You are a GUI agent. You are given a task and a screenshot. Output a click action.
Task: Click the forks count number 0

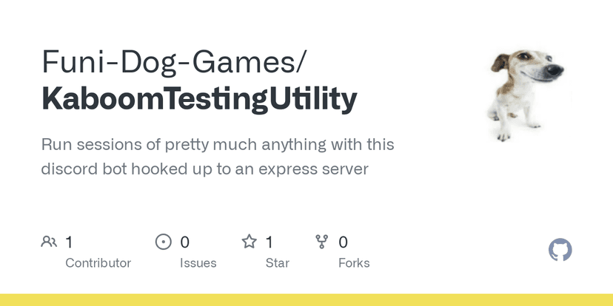tap(343, 242)
